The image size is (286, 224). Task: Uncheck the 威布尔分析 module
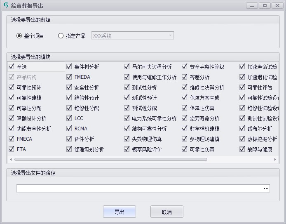coord(242,129)
